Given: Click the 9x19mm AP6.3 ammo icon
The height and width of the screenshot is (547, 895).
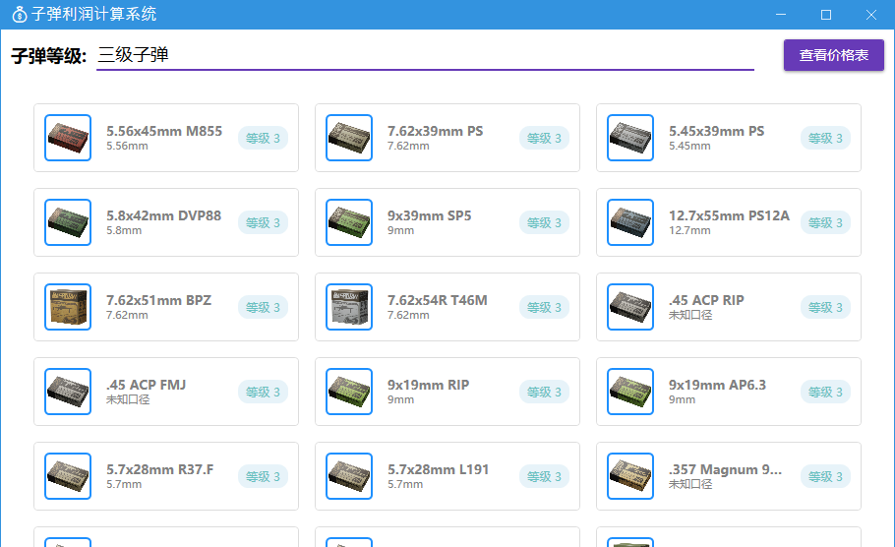Looking at the screenshot, I should [630, 393].
